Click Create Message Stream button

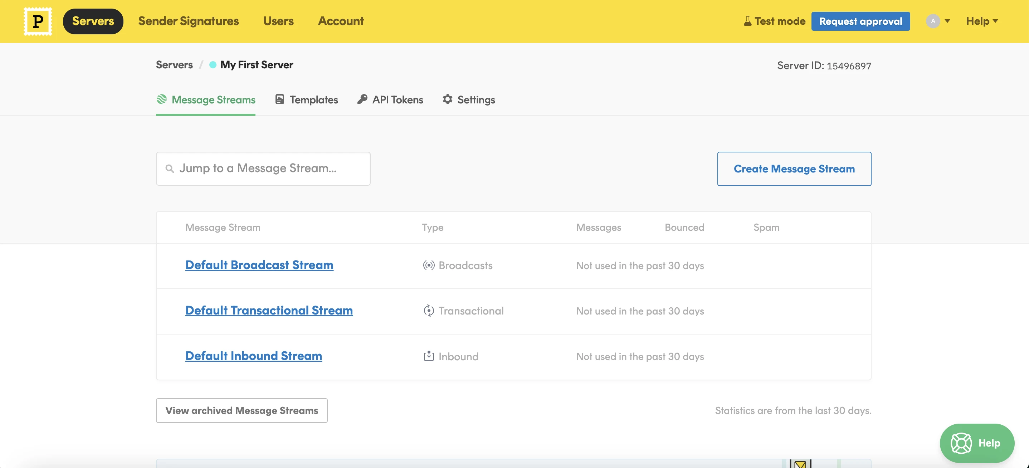pos(794,169)
